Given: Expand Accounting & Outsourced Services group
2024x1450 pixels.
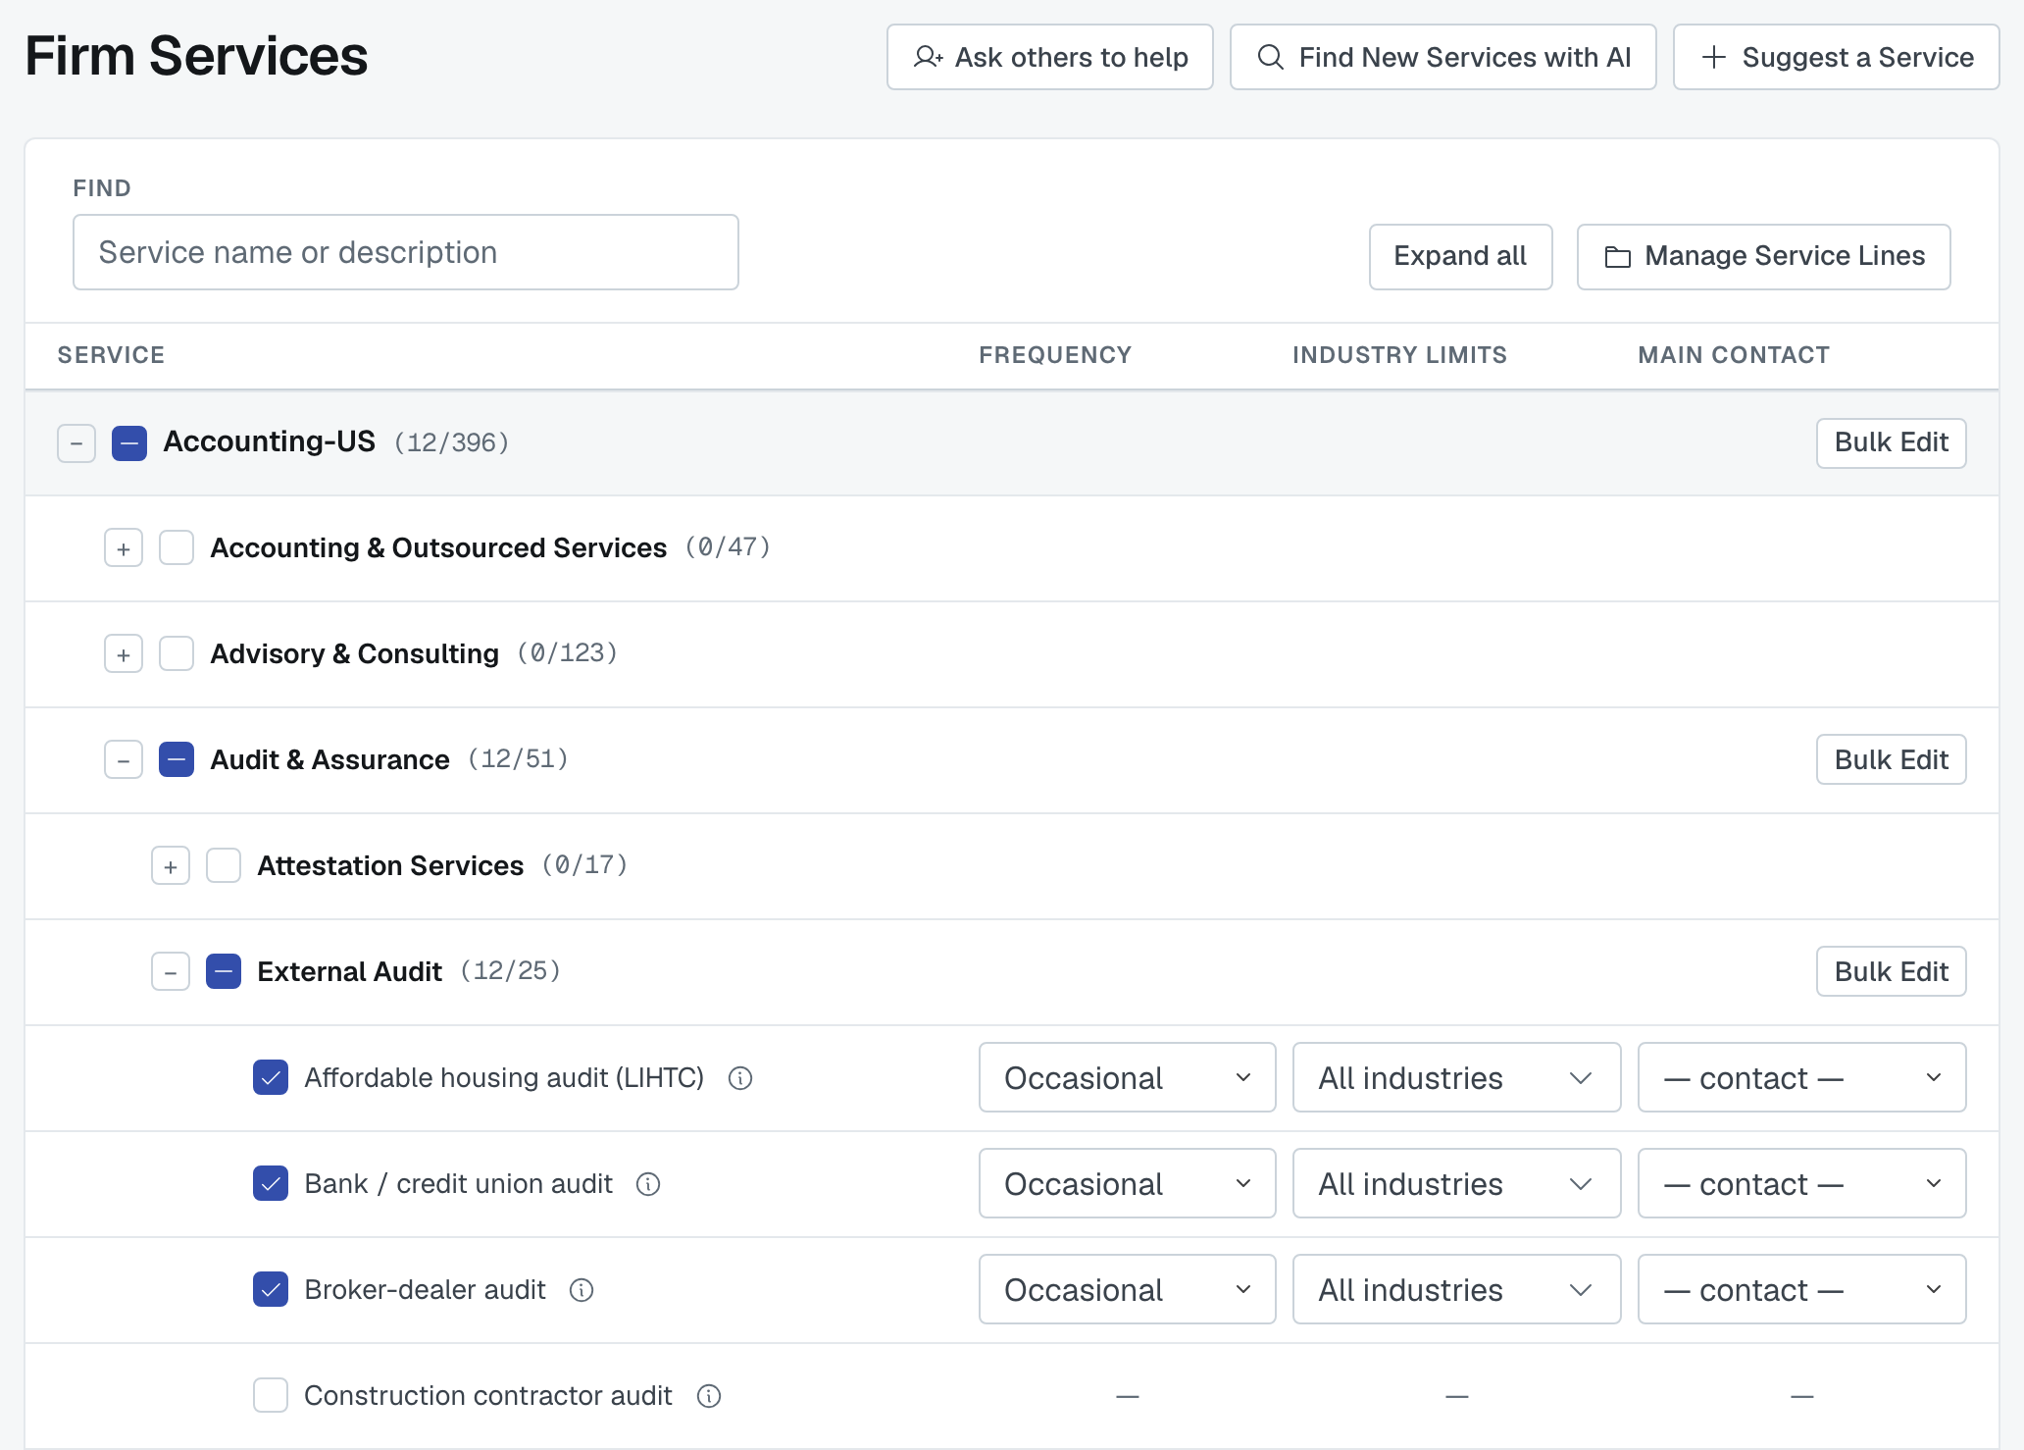Looking at the screenshot, I should [124, 548].
